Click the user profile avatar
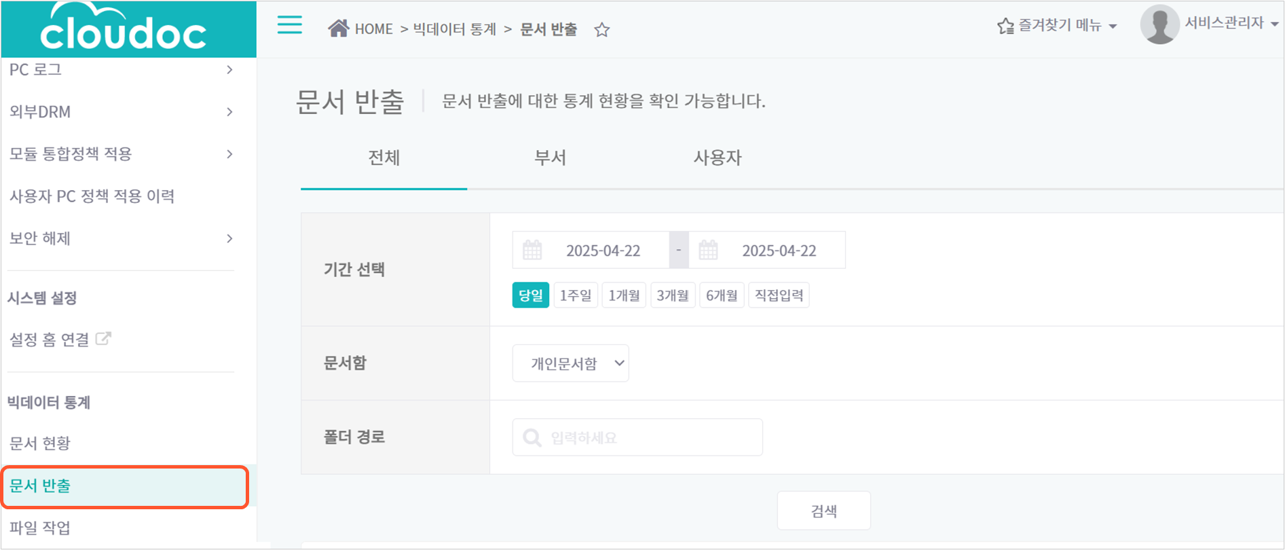 coord(1159,24)
